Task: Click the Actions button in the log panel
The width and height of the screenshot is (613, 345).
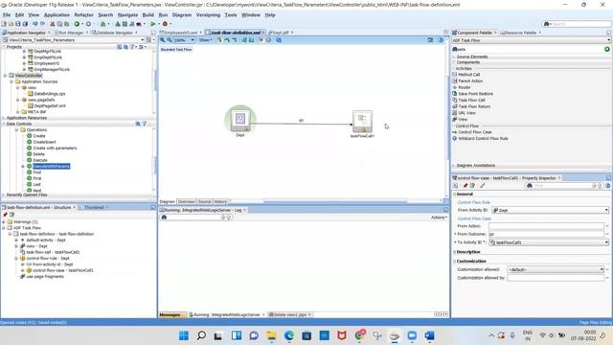Action: click(439, 218)
